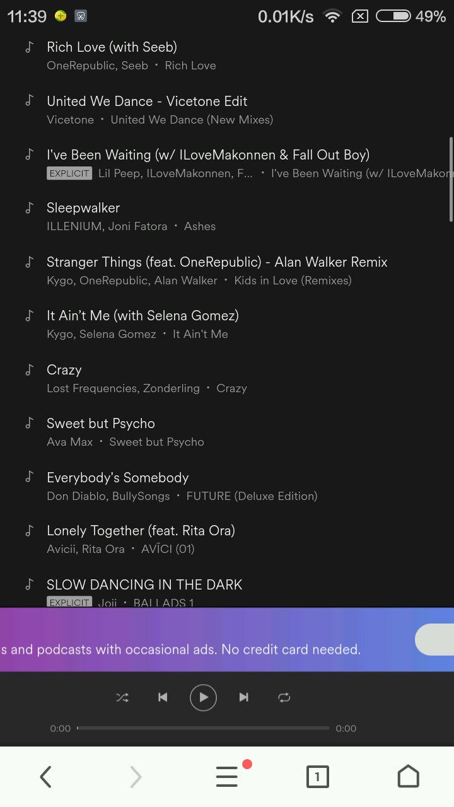The image size is (454, 807).
Task: Toggle repeat mode icon
Action: tap(284, 697)
